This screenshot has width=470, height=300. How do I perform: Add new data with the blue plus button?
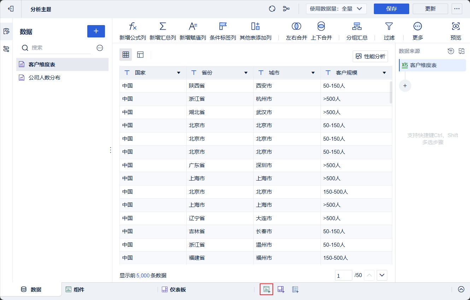point(96,31)
